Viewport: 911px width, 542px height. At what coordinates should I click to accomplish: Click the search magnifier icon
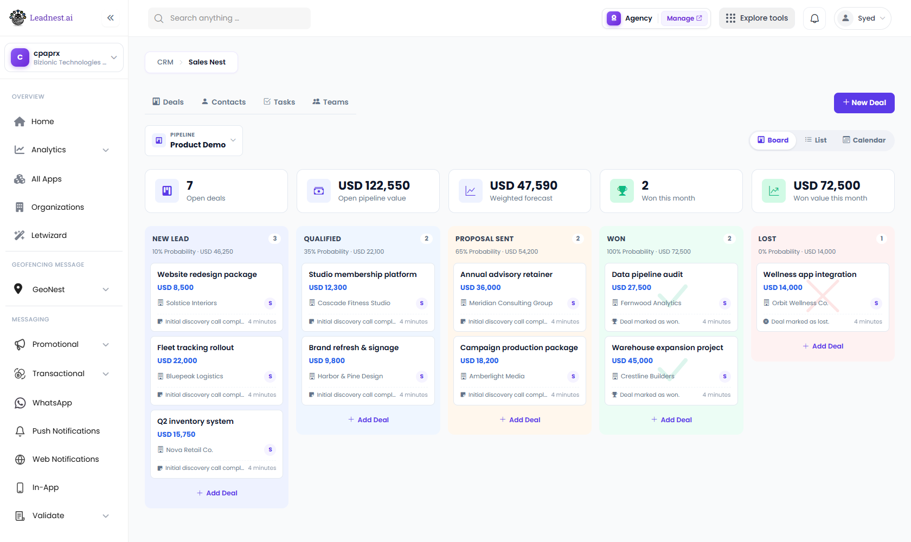pyautogui.click(x=159, y=18)
